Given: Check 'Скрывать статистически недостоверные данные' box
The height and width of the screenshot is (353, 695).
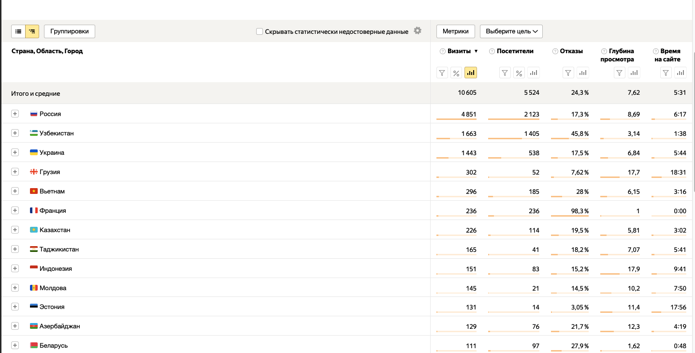Looking at the screenshot, I should click(x=260, y=31).
